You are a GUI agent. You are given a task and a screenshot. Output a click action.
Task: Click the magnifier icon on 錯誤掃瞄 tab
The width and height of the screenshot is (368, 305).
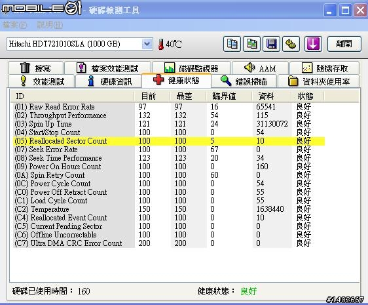coord(226,81)
